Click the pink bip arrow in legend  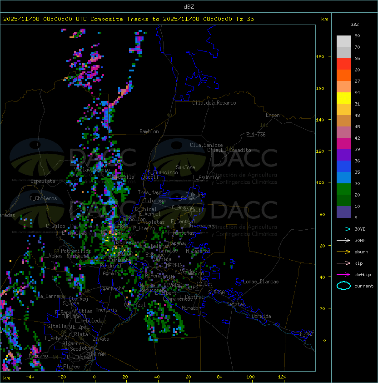click(x=343, y=263)
